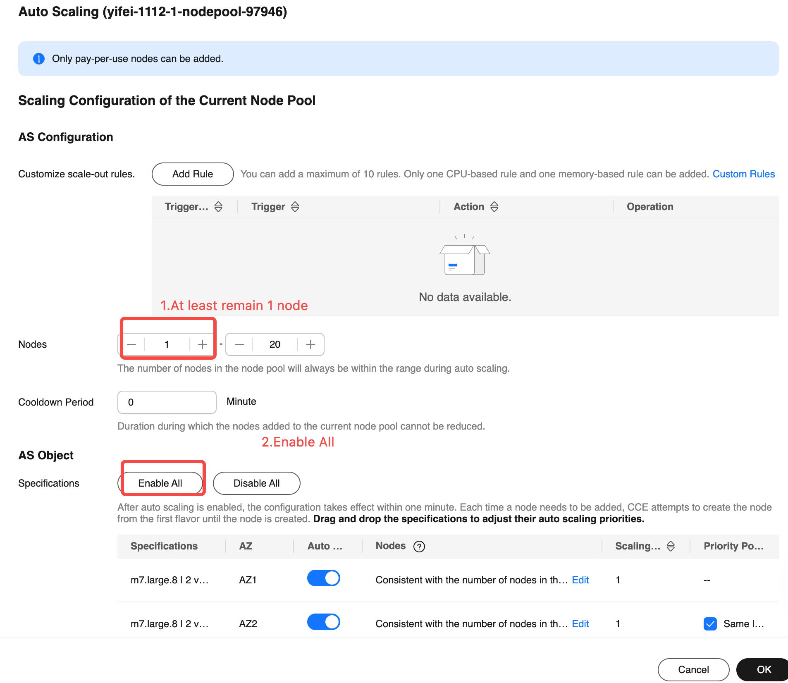Select the m7.large.8 specification in AZ2
This screenshot has height=683, width=788.
point(170,624)
